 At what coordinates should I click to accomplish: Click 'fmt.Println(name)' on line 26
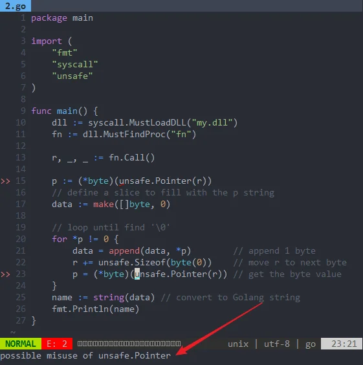click(96, 309)
